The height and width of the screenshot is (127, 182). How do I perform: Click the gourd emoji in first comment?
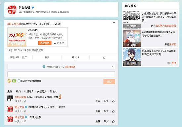(x=60, y=96)
